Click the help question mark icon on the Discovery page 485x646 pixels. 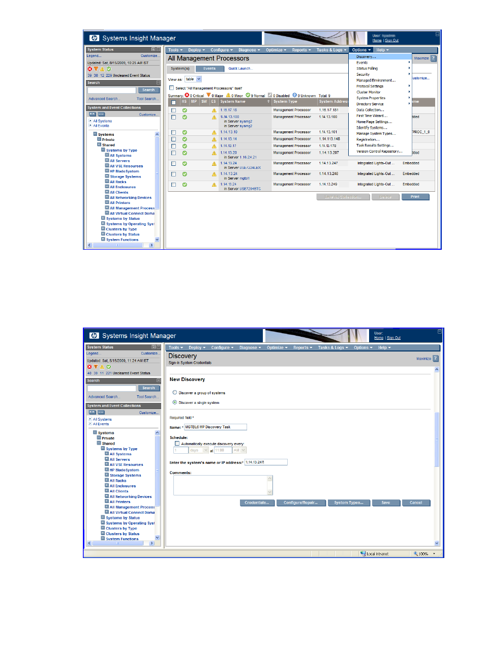pos(435,359)
